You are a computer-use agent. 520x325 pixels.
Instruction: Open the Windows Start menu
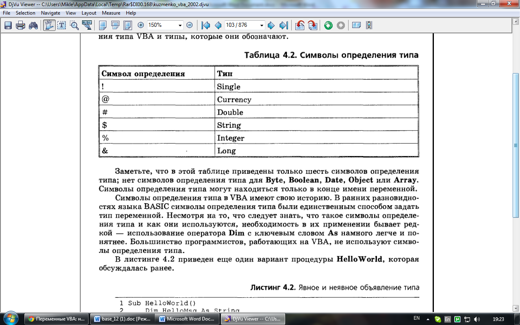(x=11, y=318)
